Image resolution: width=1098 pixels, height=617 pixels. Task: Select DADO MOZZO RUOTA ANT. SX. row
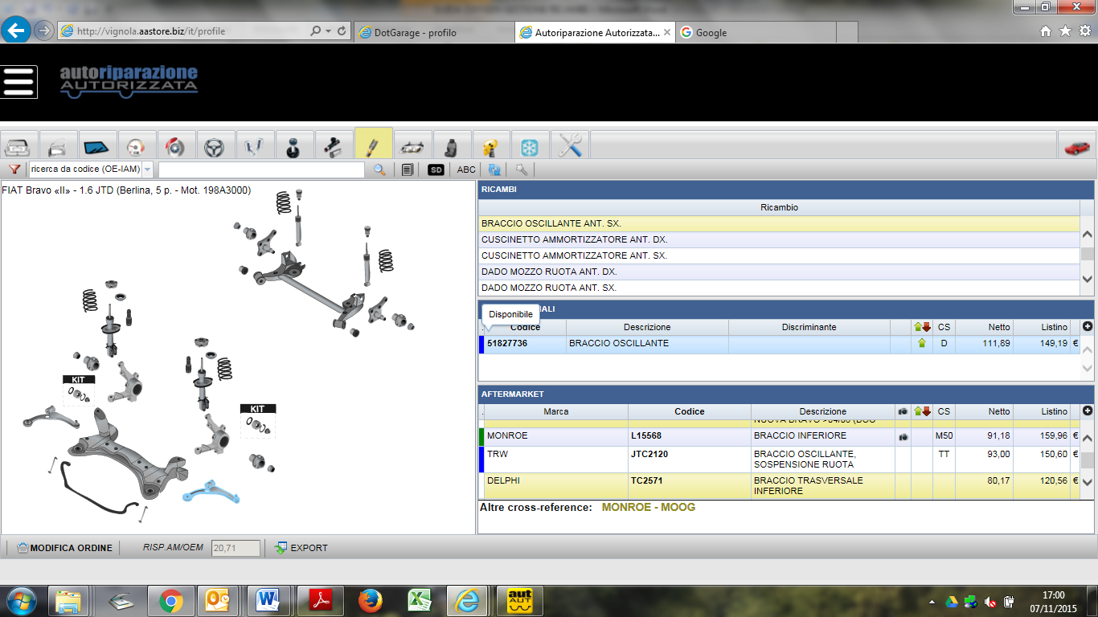(x=779, y=288)
